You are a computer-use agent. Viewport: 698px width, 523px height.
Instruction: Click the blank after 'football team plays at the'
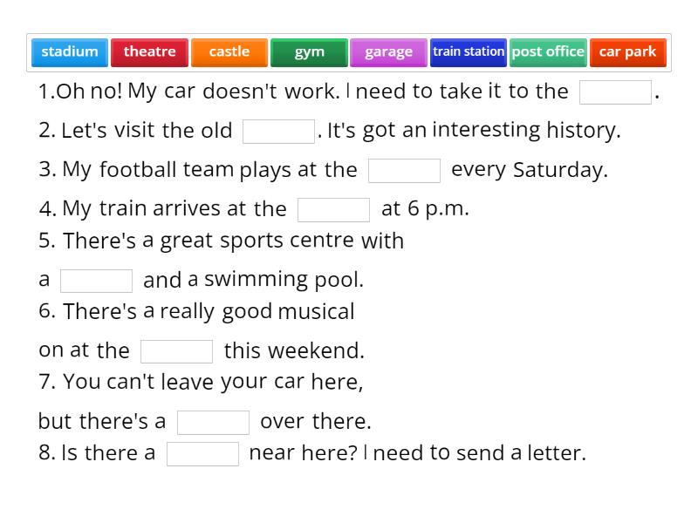404,171
